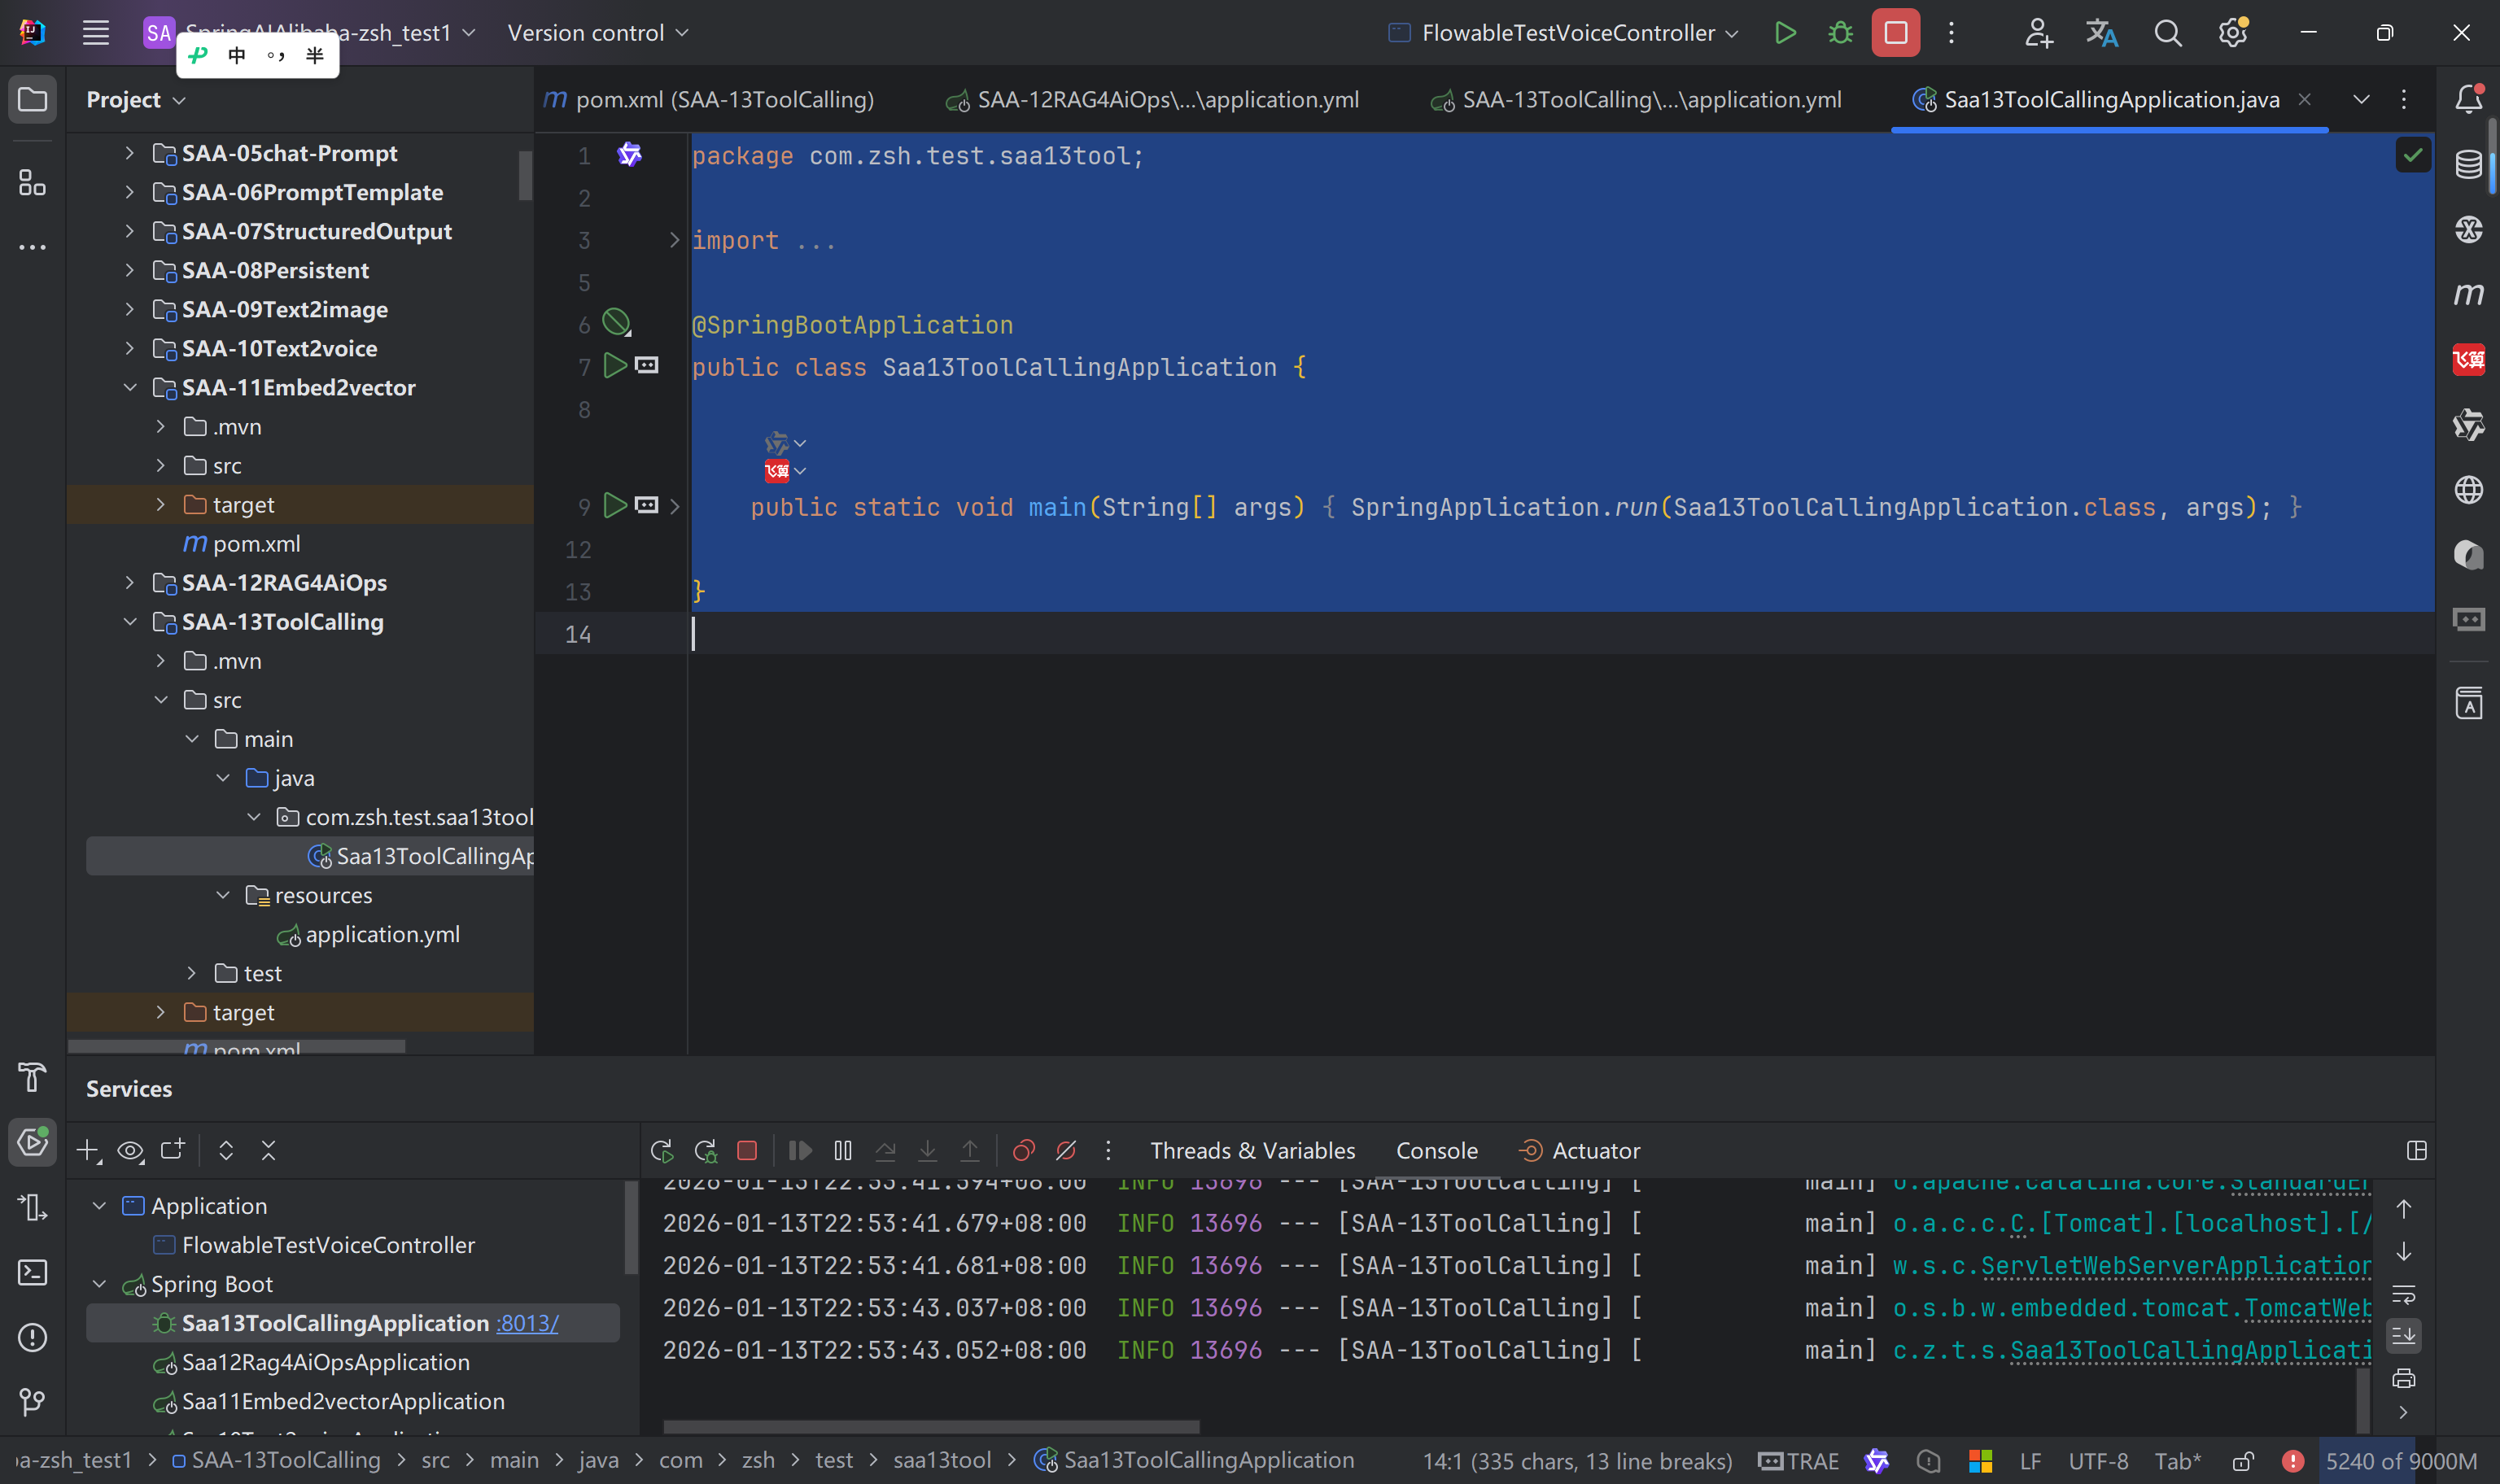
Task: Click the Debug bug icon in top toolbar
Action: coord(1840,33)
